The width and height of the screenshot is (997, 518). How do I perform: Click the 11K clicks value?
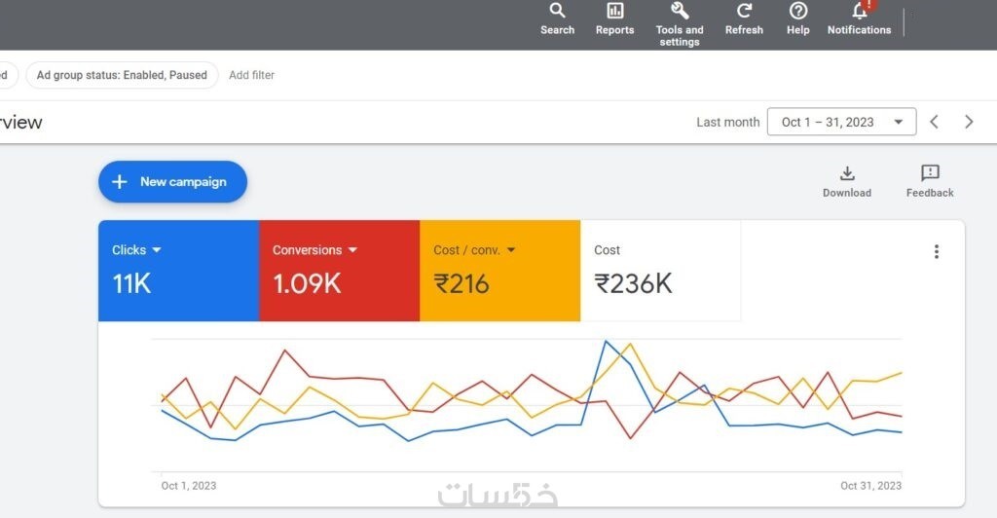click(131, 283)
